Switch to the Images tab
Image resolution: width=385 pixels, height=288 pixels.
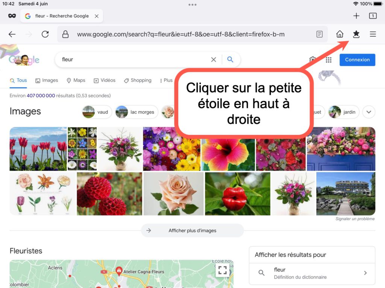point(47,80)
